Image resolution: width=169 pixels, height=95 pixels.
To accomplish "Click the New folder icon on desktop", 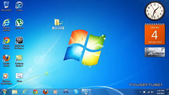I will pyautogui.click(x=57, y=22).
